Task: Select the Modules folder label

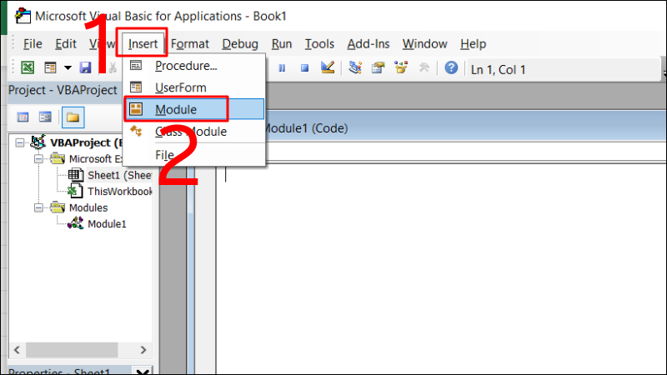Action: (x=88, y=207)
